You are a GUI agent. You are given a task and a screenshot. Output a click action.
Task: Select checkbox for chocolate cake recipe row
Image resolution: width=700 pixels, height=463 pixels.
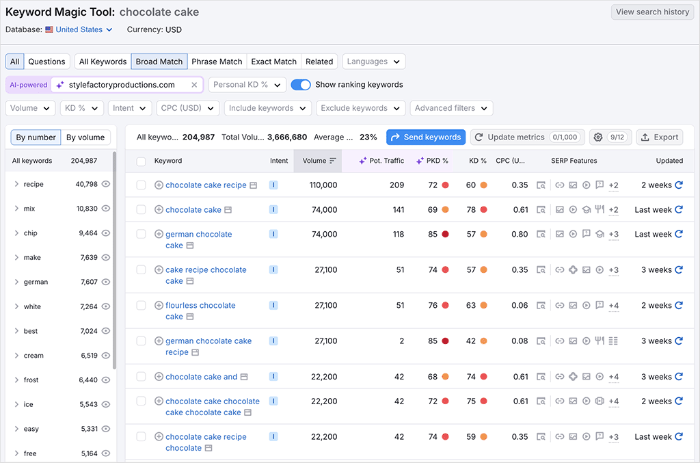(x=141, y=185)
